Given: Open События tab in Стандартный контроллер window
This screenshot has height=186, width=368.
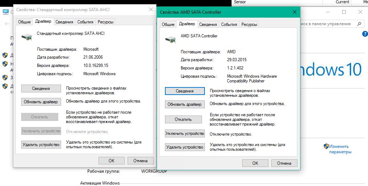Looking at the screenshot, I should [x=85, y=22].
